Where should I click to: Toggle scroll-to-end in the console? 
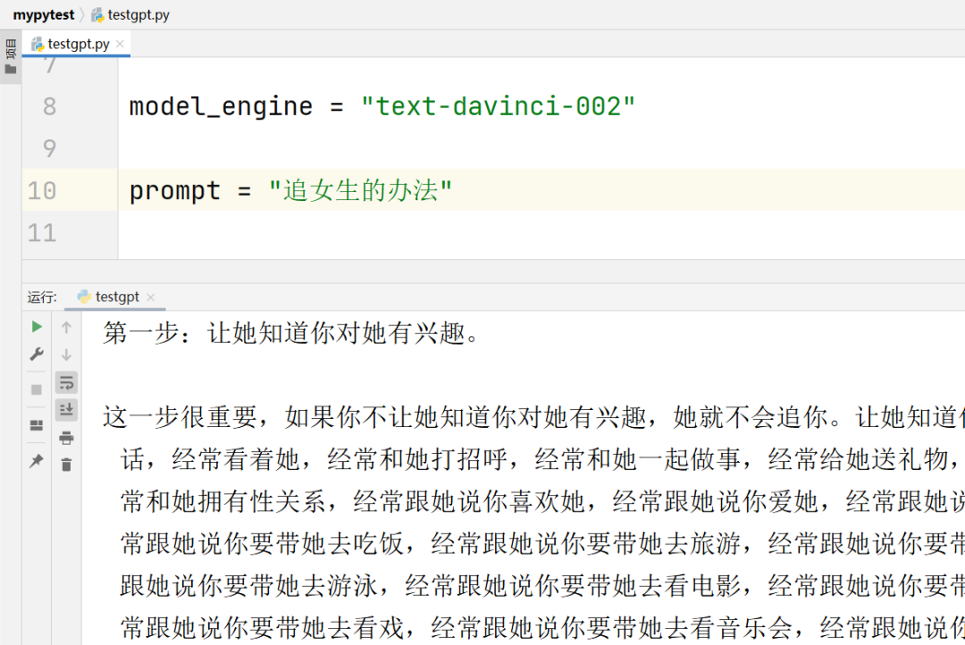(66, 410)
